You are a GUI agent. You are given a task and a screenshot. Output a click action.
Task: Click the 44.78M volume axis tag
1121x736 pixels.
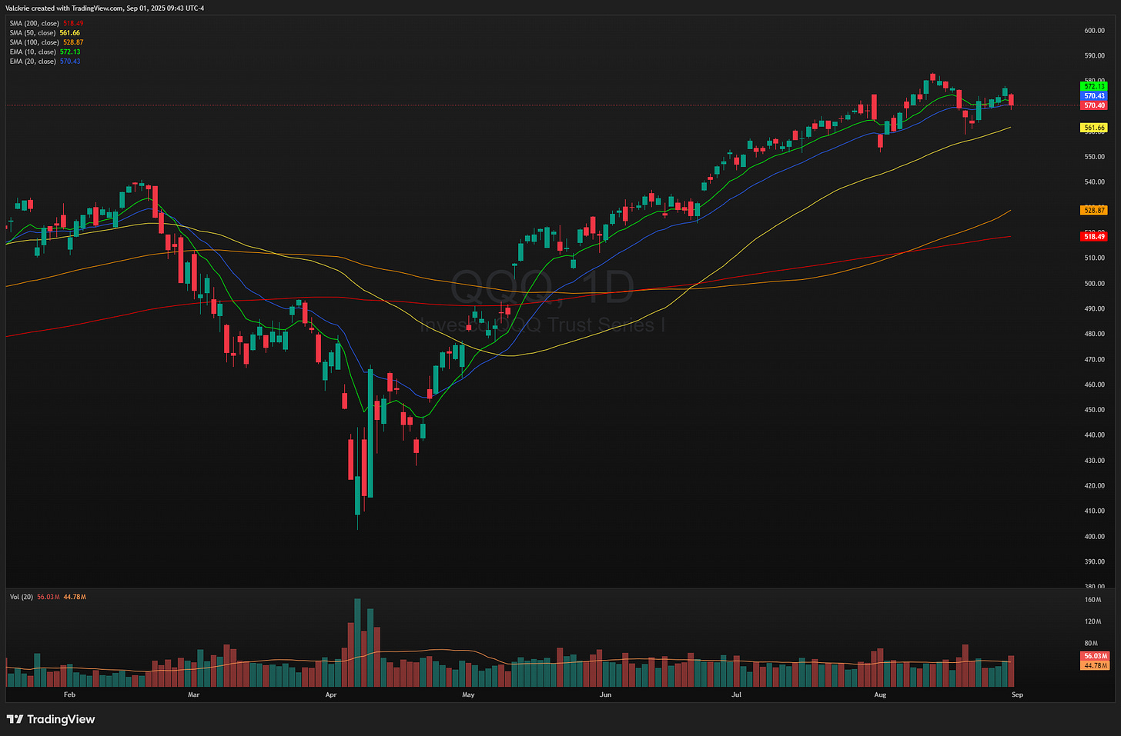coord(1094,665)
